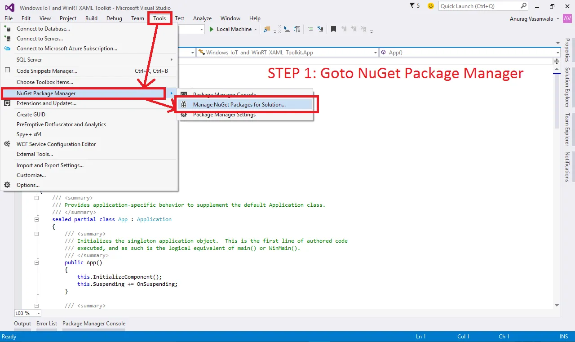This screenshot has height=342, width=575.
Task: Select Manage NuGet Packages for Solution
Action: (x=245, y=105)
